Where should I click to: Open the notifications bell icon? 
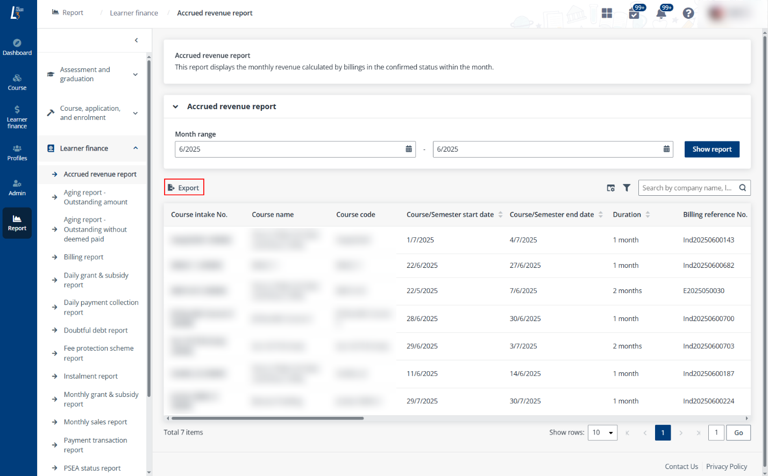point(661,13)
